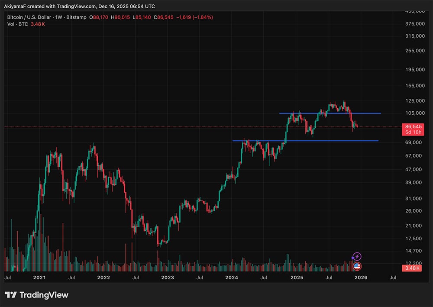The image size is (433, 307).
Task: Click the 155,000 price axis label
Action: pos(415,86)
